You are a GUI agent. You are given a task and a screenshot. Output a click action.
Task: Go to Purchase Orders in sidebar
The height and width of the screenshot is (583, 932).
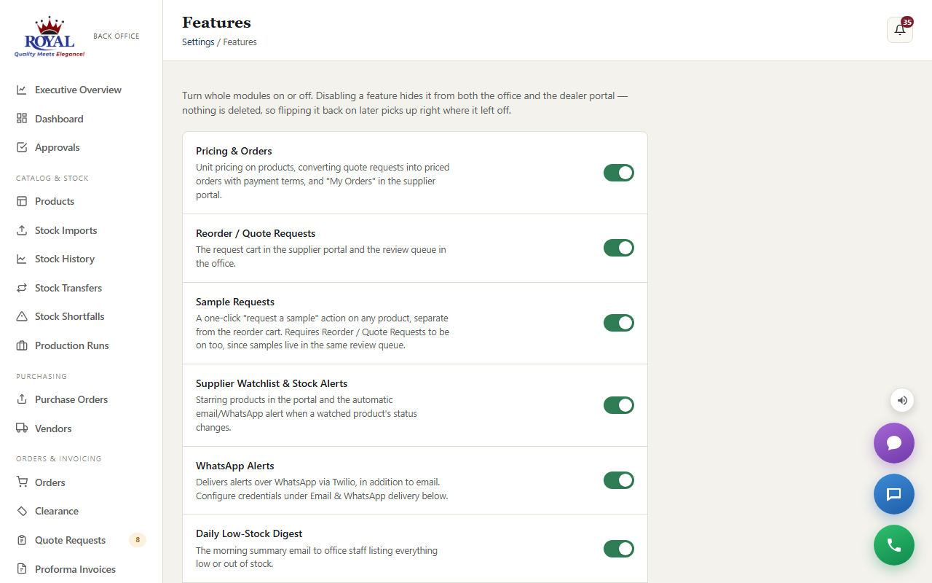81,399
